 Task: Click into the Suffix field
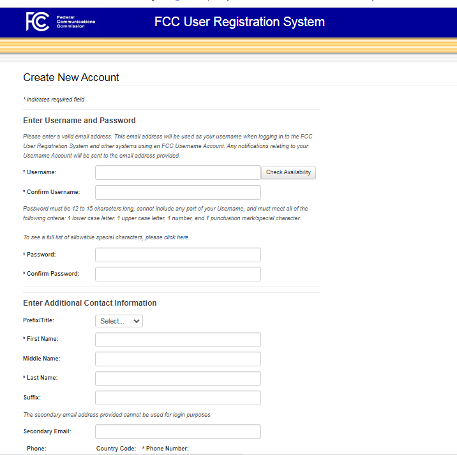click(177, 398)
